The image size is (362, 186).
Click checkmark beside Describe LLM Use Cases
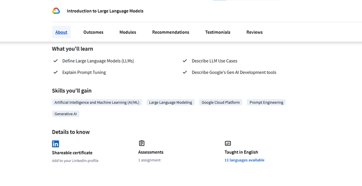185,61
